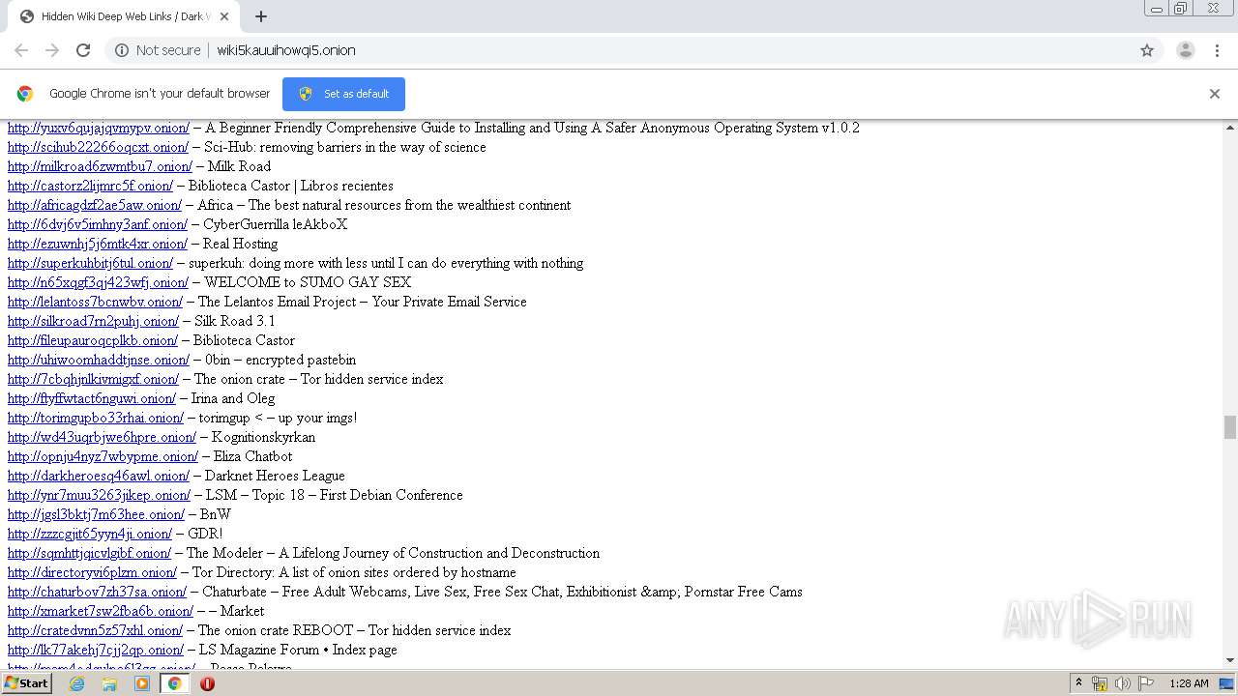Image resolution: width=1238 pixels, height=696 pixels.
Task: Open the lelantoss7bcnwbv.onion link
Action: pyautogui.click(x=95, y=302)
